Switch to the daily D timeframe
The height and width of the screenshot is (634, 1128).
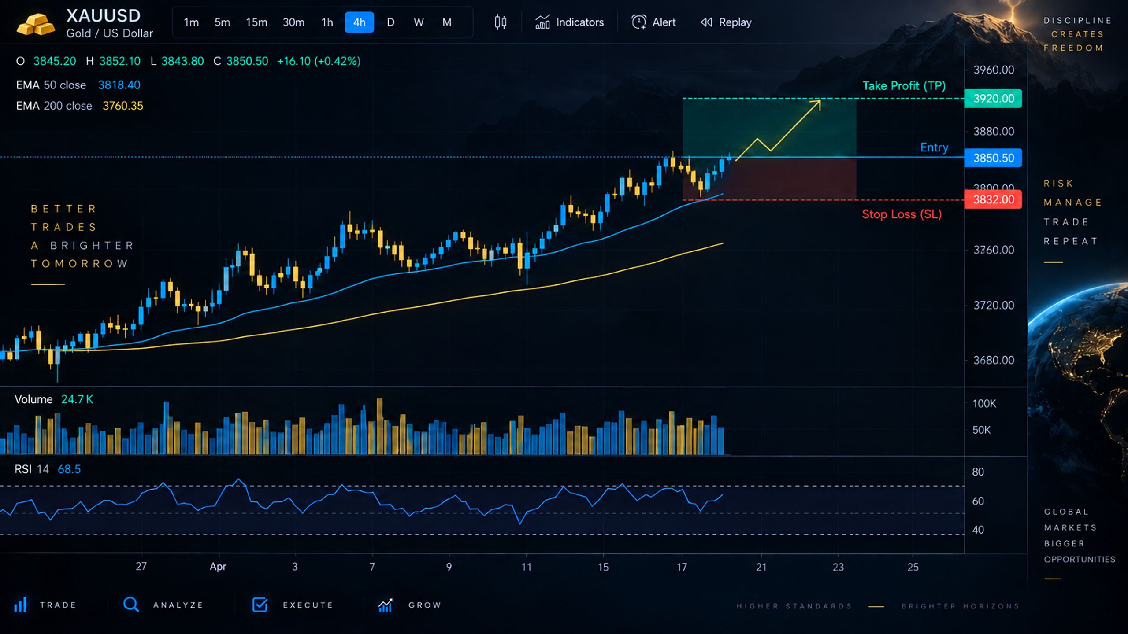[x=390, y=22]
